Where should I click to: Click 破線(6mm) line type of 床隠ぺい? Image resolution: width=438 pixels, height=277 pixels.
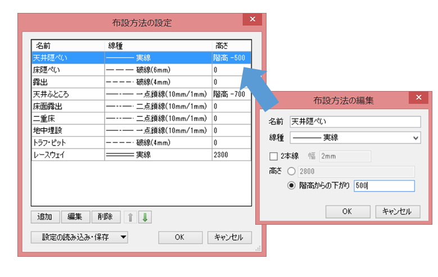pyautogui.click(x=158, y=70)
